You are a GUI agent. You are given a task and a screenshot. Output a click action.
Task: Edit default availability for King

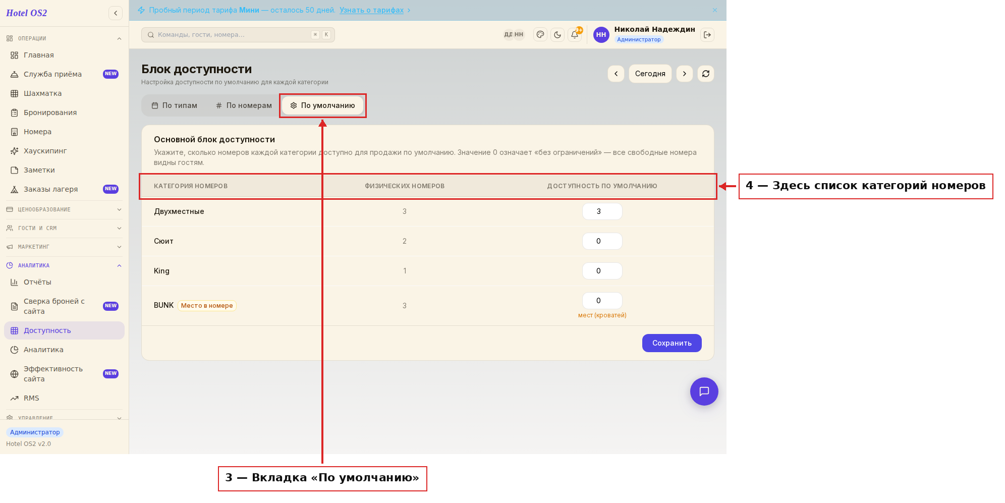(x=602, y=271)
